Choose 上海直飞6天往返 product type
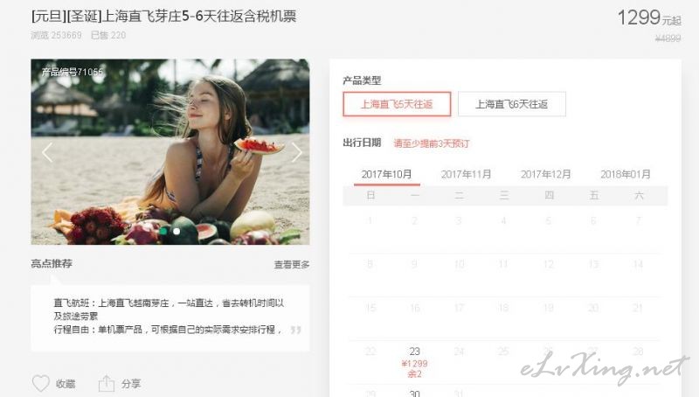The width and height of the screenshot is (699, 397). click(512, 104)
